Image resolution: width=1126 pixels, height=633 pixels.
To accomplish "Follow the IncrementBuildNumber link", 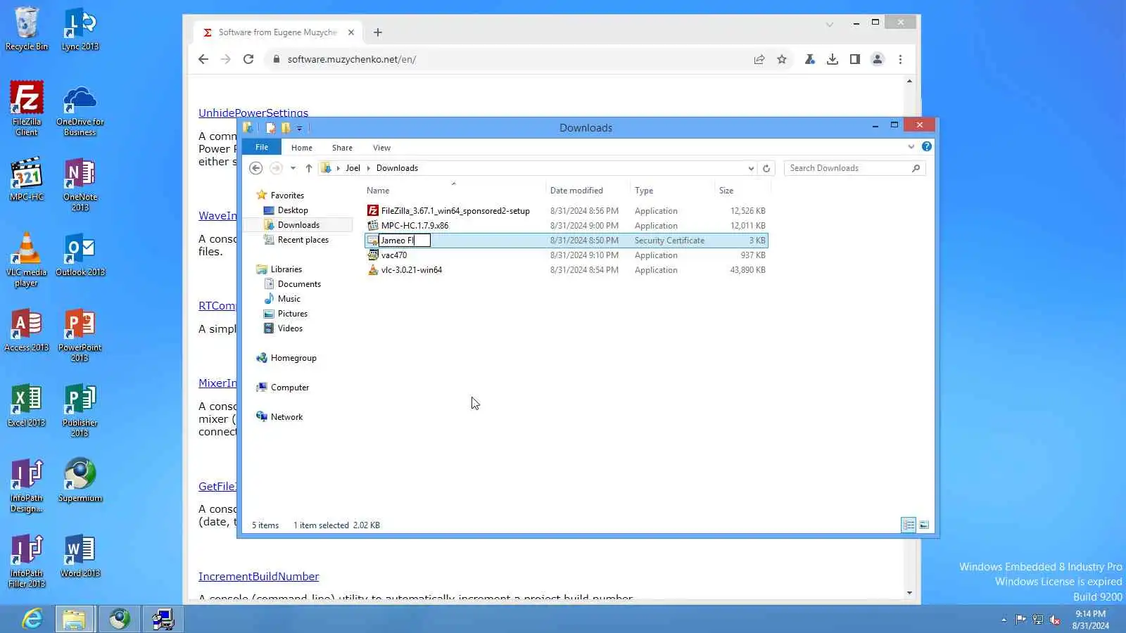I will (x=258, y=577).
